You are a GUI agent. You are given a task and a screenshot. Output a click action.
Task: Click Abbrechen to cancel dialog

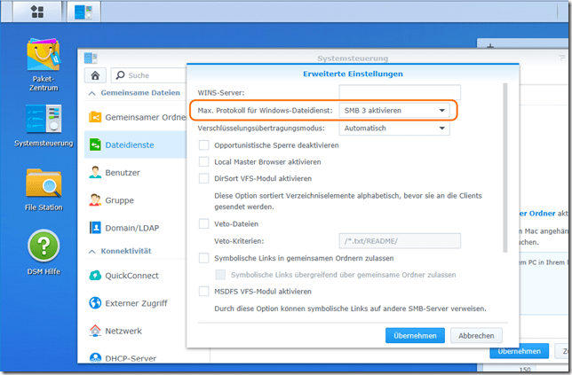click(476, 336)
